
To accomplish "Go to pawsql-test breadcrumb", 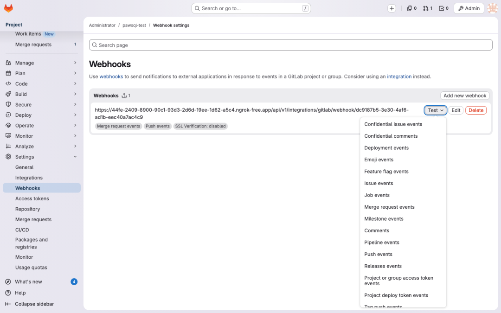I will click(x=134, y=25).
